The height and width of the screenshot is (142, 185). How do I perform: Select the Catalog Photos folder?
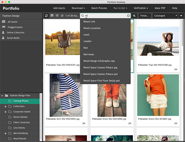(x=20, y=101)
